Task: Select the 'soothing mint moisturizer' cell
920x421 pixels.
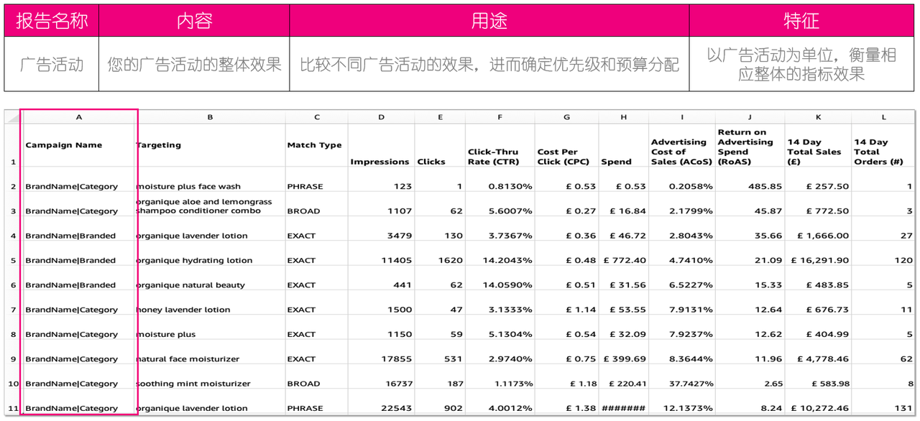Action: point(194,384)
